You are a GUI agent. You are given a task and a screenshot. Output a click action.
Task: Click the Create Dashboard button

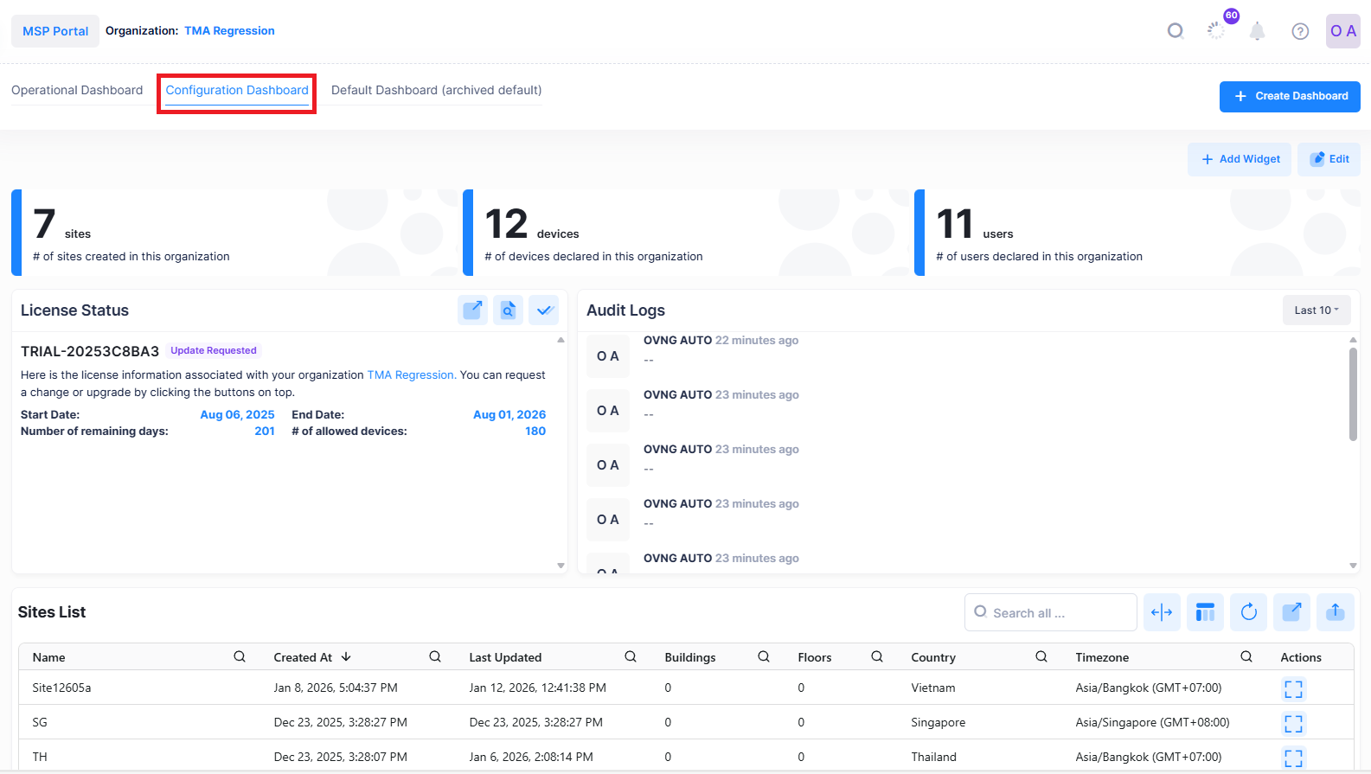pyautogui.click(x=1289, y=96)
